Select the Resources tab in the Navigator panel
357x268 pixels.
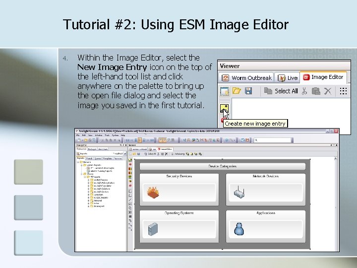[81, 149]
